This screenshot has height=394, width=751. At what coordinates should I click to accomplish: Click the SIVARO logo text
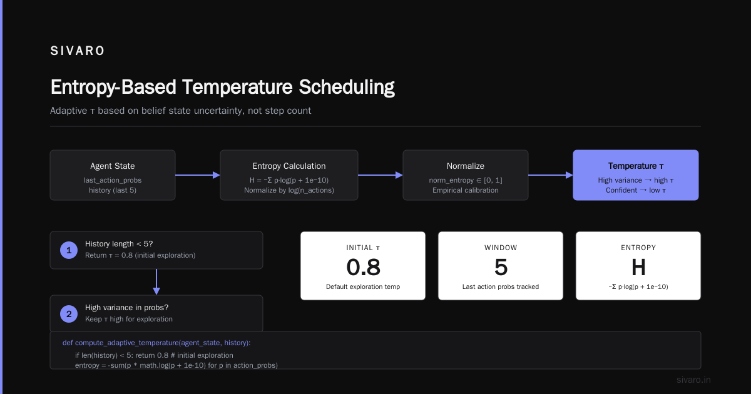78,51
